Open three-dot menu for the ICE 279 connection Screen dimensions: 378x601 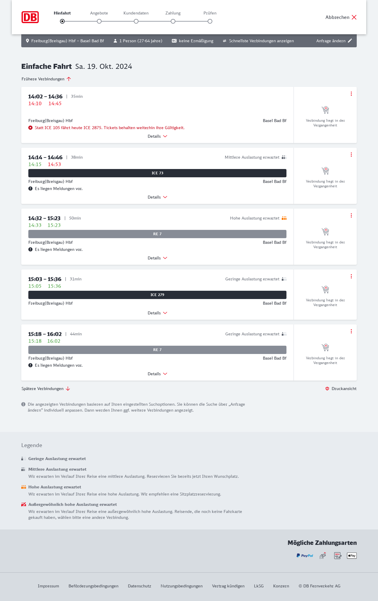pos(351,276)
